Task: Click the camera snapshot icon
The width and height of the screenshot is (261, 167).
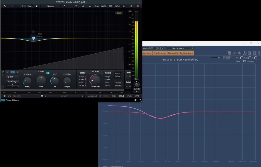Action: tap(244, 53)
